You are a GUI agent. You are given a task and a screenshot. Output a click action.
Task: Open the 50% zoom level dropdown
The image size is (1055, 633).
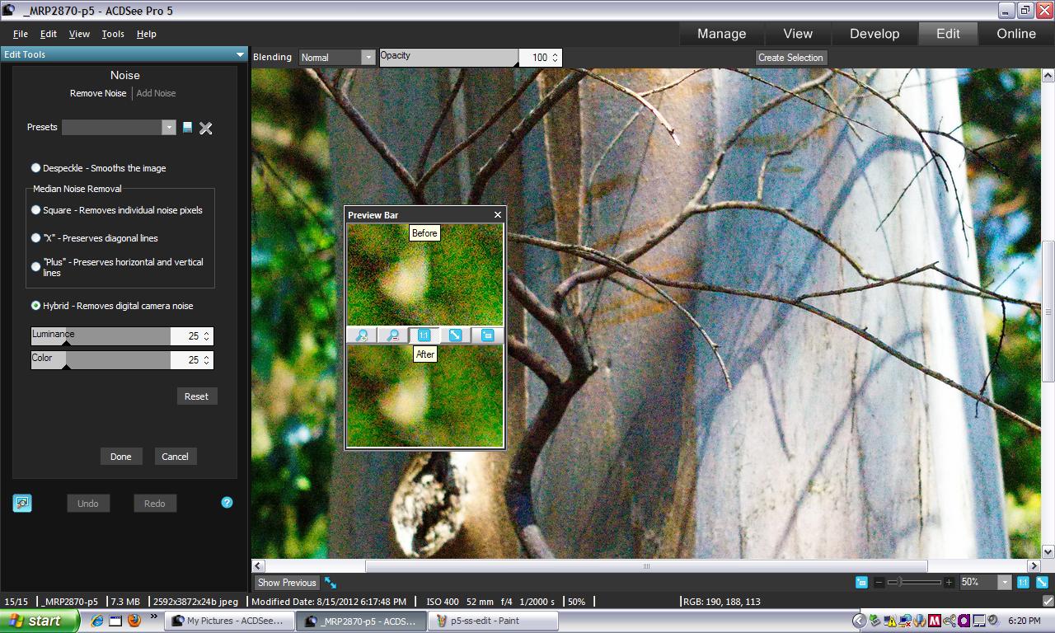(x=1004, y=583)
